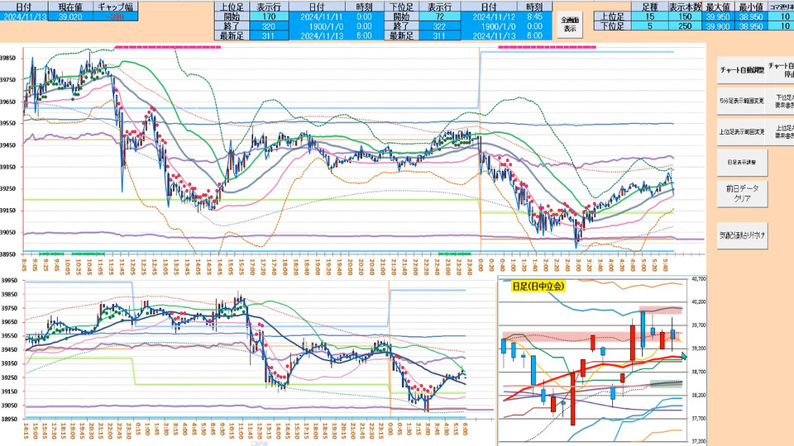Select 最大値 cell 39,950
Screen dimensions: 794x446
click(x=719, y=17)
